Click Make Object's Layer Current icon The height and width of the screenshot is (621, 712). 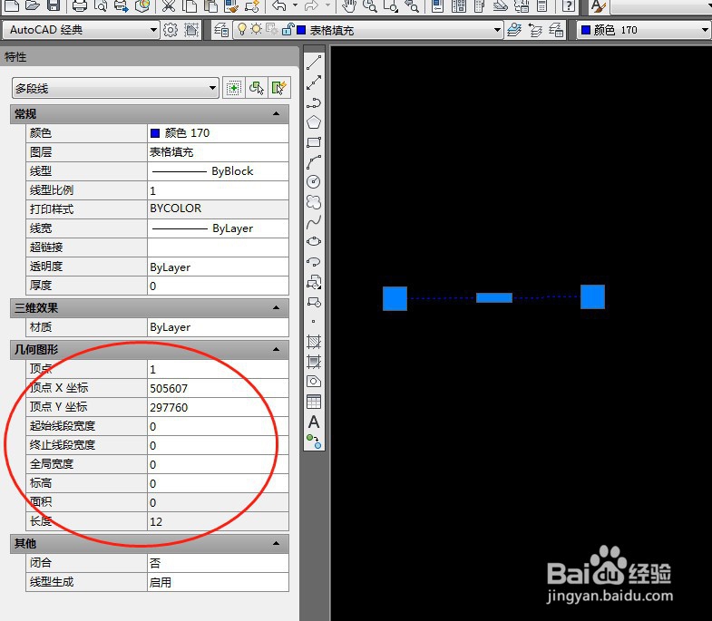514,30
